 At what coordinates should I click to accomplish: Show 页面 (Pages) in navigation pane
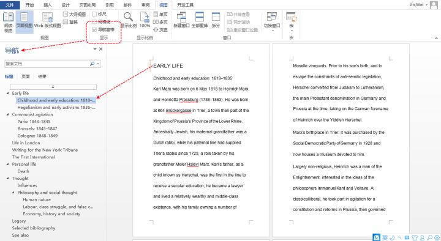tap(26, 76)
